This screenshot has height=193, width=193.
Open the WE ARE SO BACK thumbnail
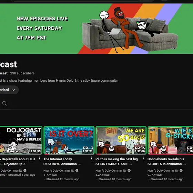click(x=121, y=140)
